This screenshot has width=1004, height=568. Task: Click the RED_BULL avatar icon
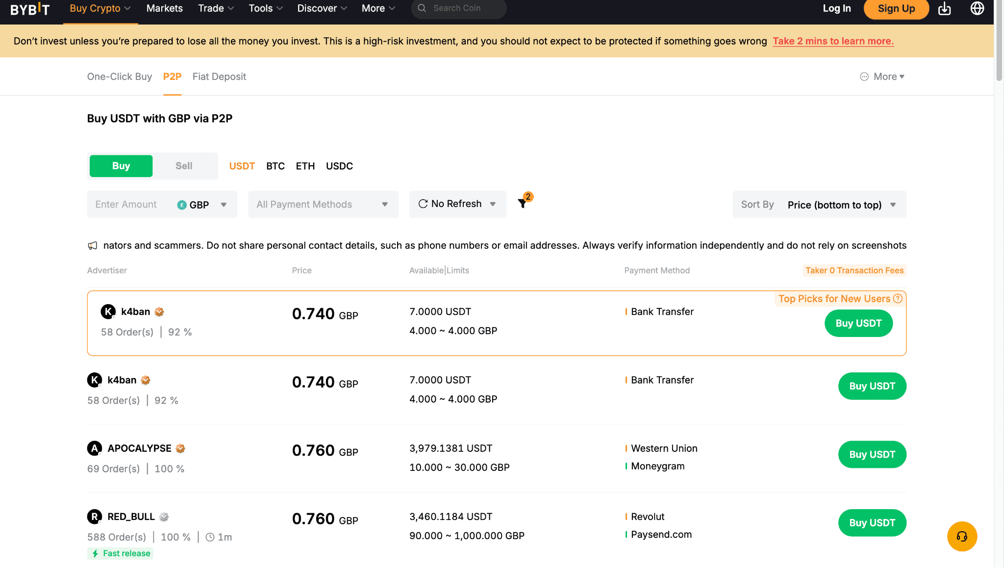click(x=95, y=516)
